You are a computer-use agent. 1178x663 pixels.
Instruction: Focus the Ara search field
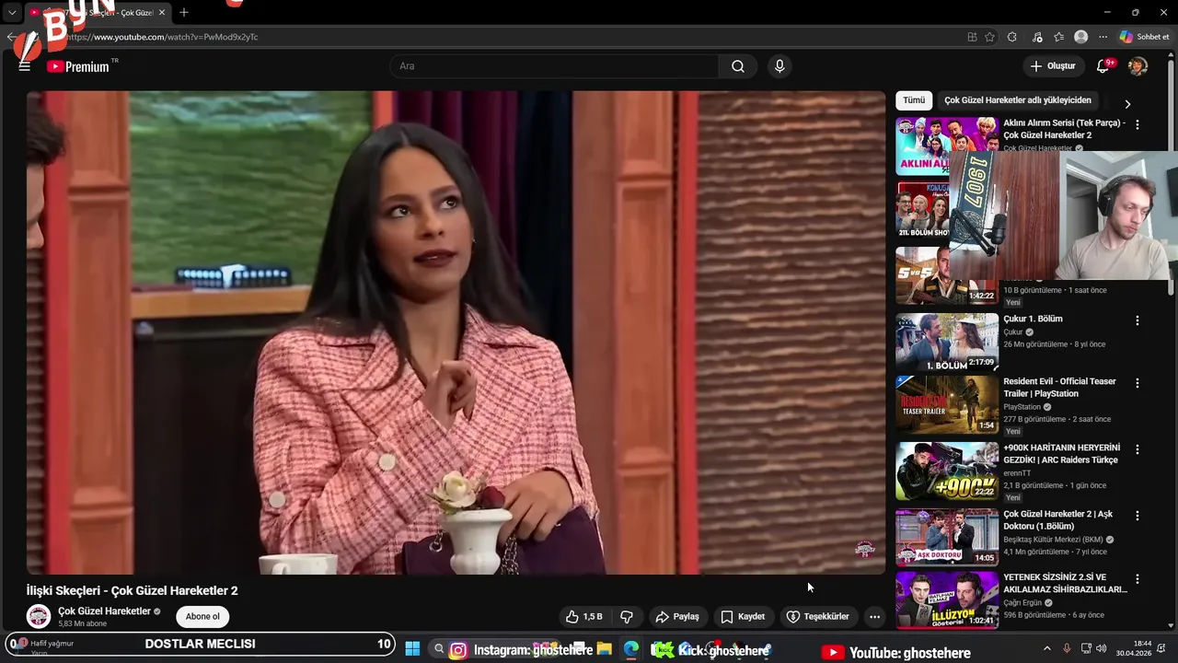click(x=554, y=66)
